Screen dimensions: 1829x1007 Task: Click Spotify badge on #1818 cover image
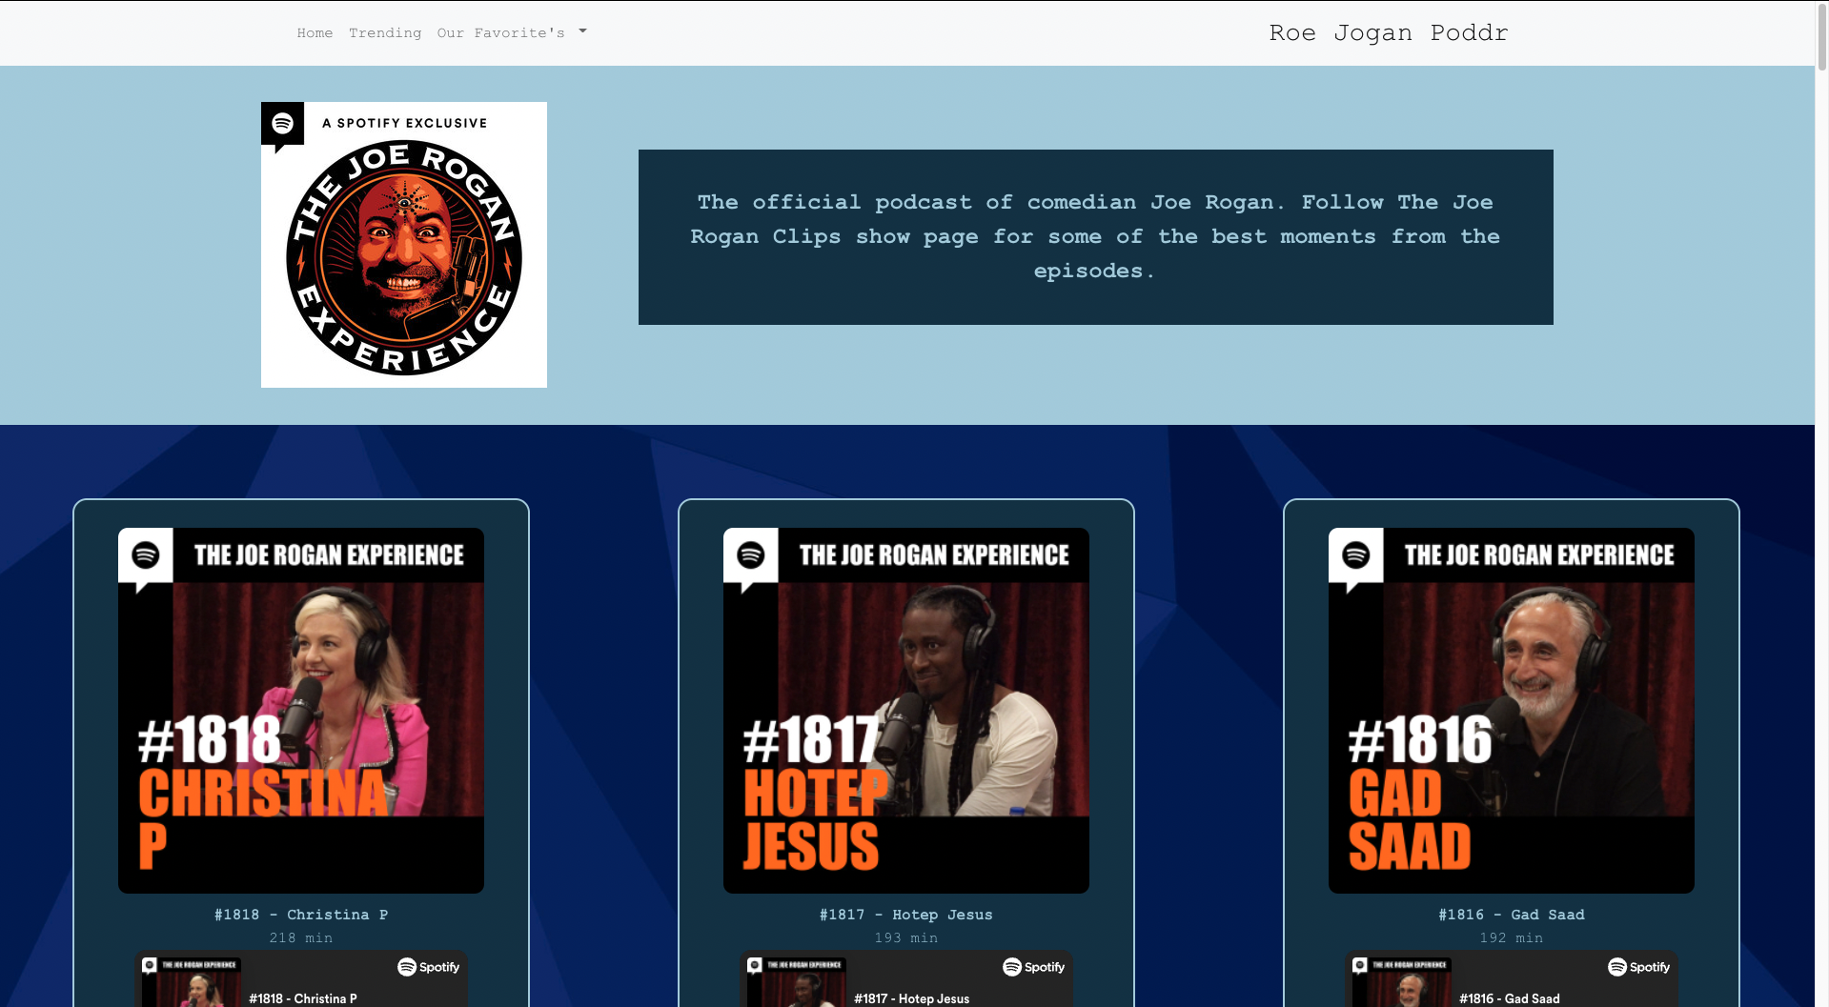pos(146,555)
